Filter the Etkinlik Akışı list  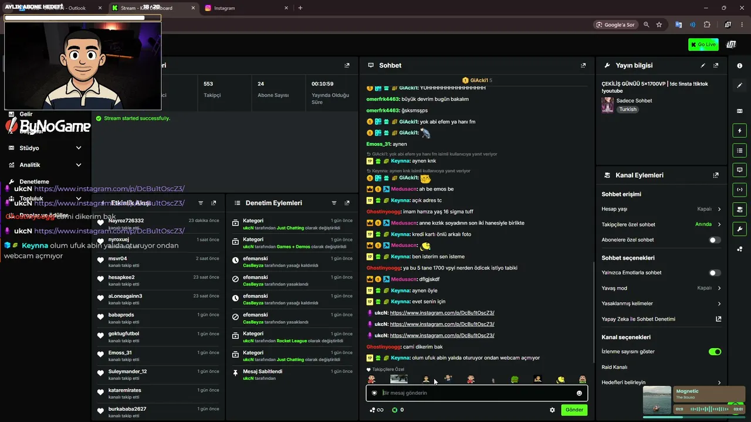[201, 203]
